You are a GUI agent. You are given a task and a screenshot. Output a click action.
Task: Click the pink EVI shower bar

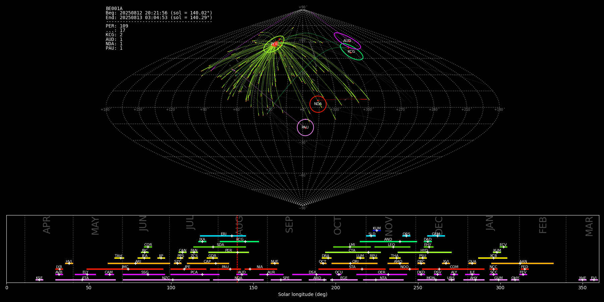[x=594, y=280]
